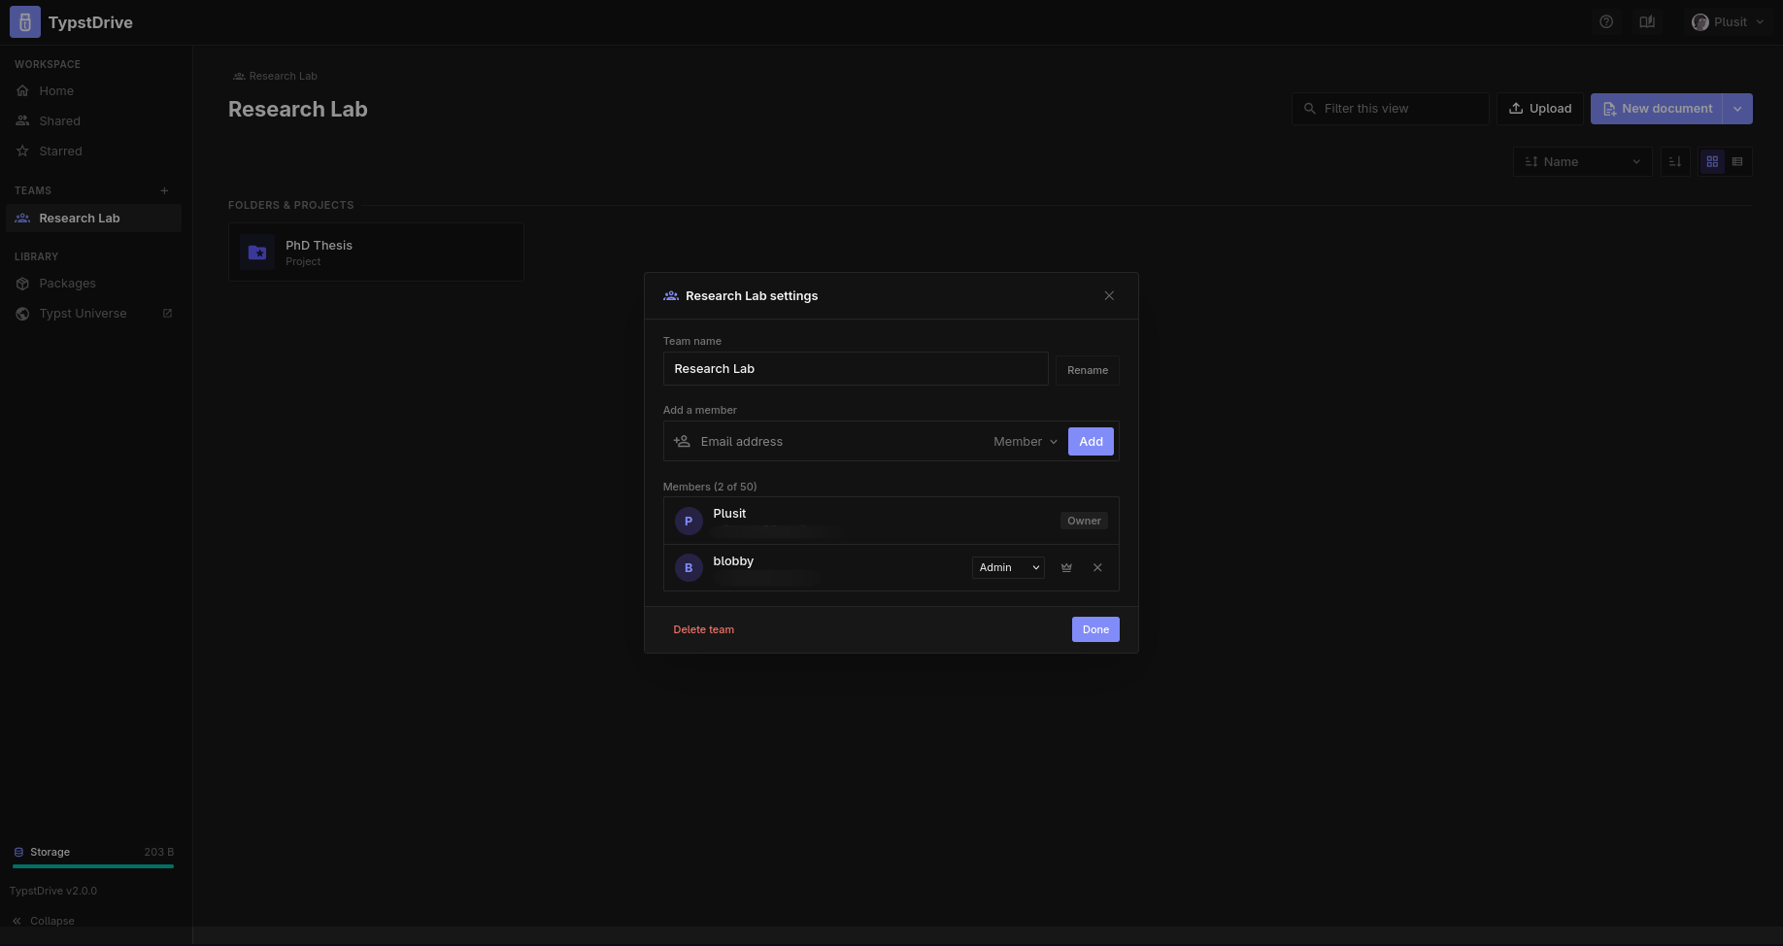The height and width of the screenshot is (946, 1783).
Task: Go to Home in workspace sidebar
Action: coord(93,90)
